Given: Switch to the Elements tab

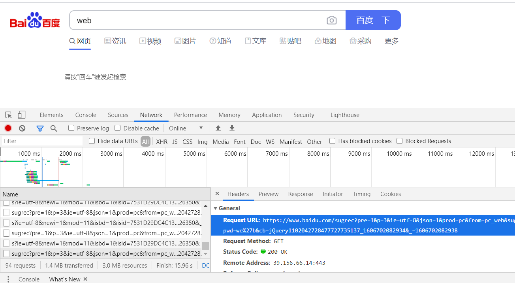Looking at the screenshot, I should pyautogui.click(x=51, y=115).
